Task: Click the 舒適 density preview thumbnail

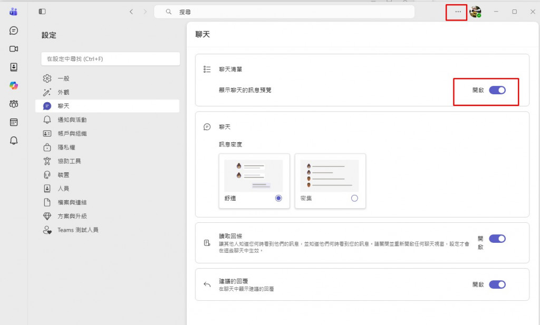Action: click(x=254, y=175)
